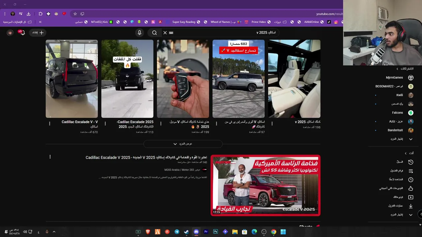Open the account avatar menu
Viewport: 422px width, 237px height.
(10, 33)
